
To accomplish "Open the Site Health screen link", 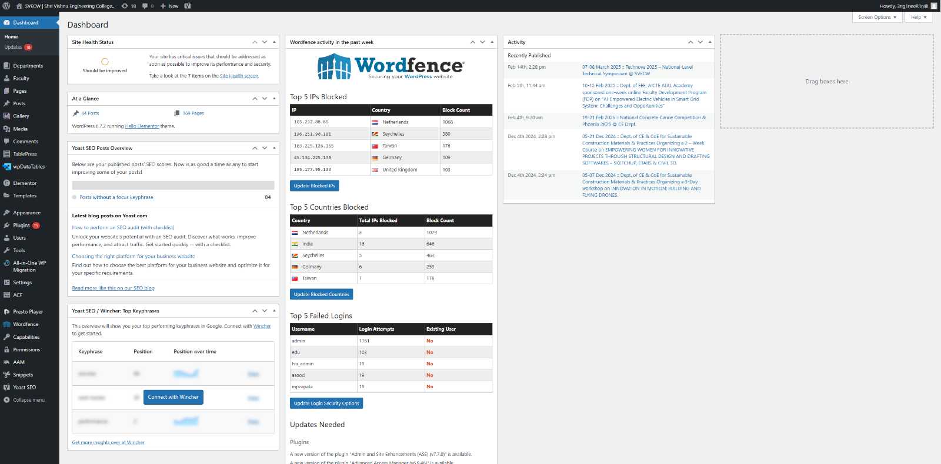I will (x=239, y=76).
